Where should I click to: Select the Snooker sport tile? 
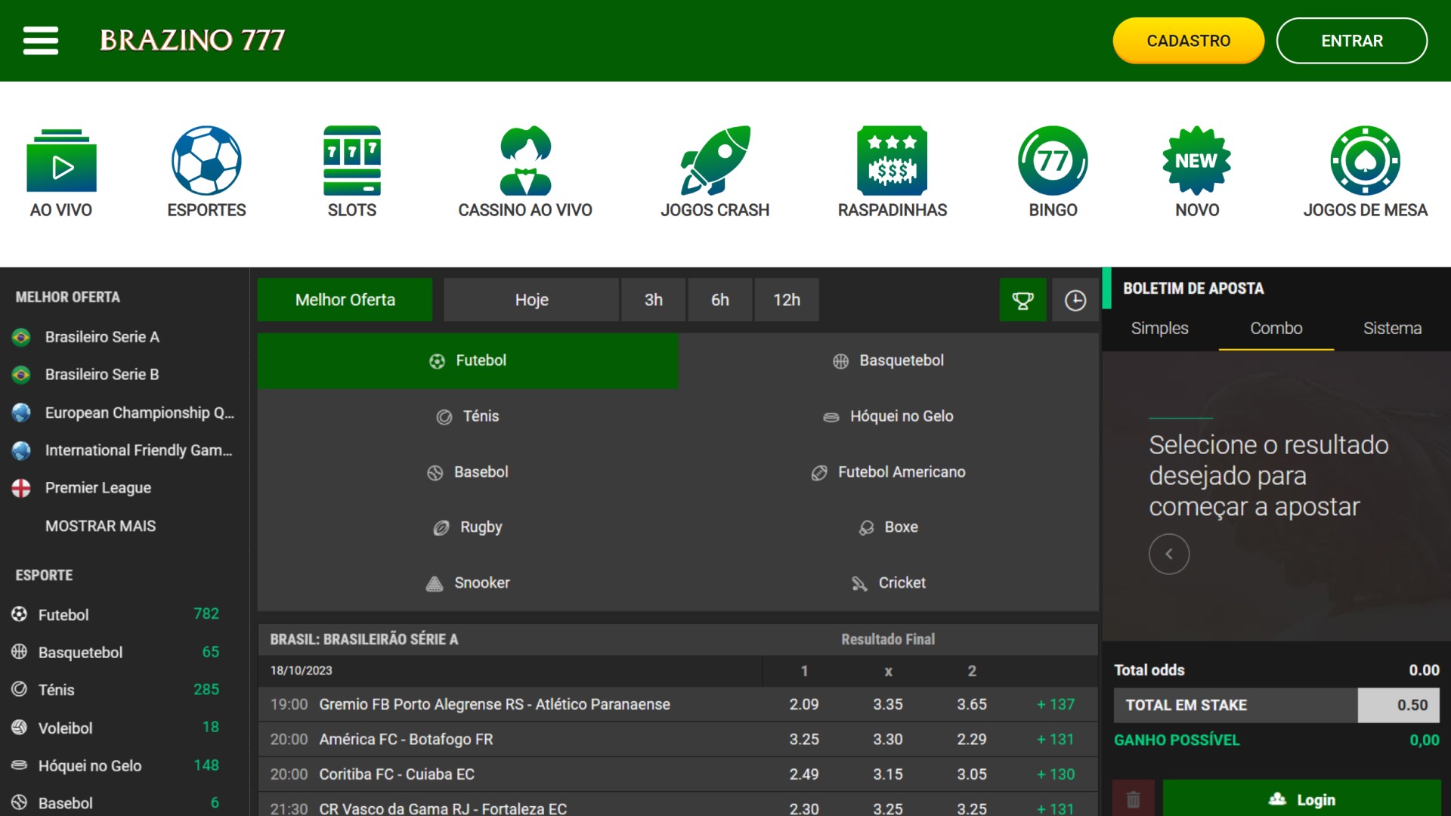[x=468, y=583]
